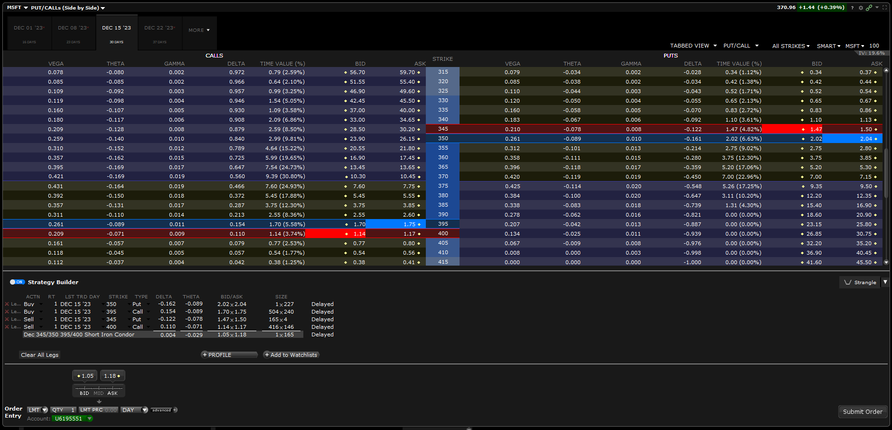Click the 1.18 ask price button
Image resolution: width=892 pixels, height=430 pixels.
pos(113,376)
